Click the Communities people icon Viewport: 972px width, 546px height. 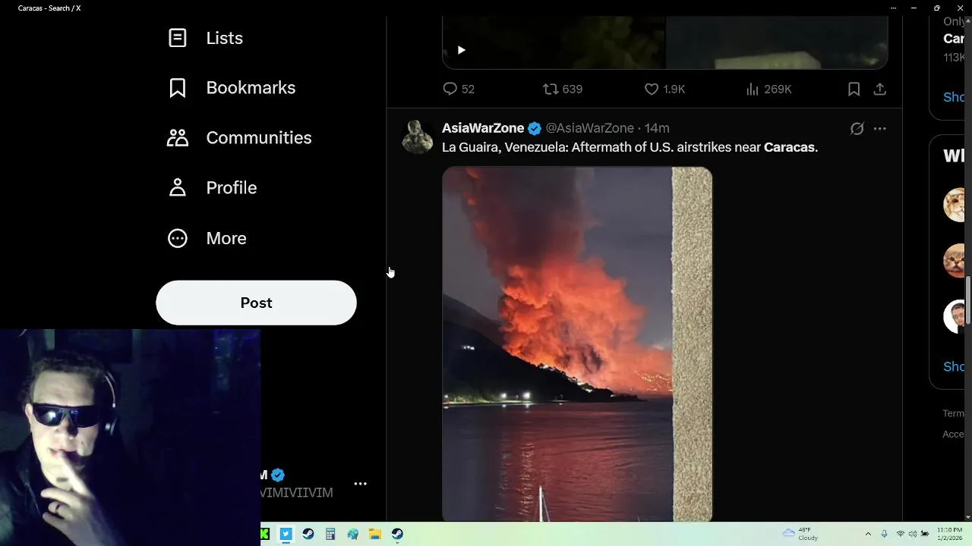tap(177, 138)
